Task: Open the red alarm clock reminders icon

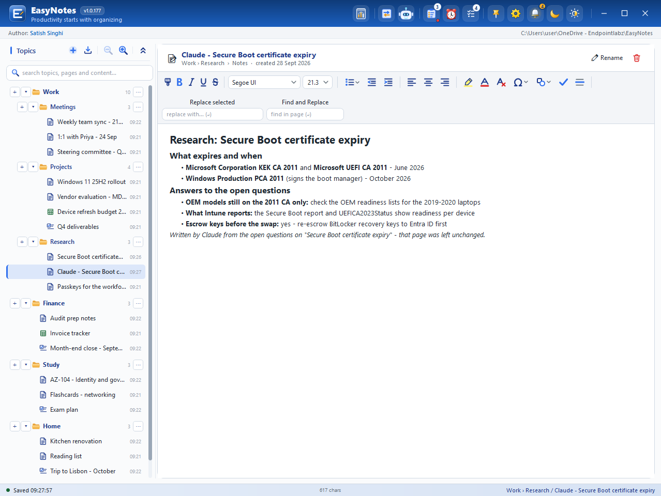Action: (451, 14)
